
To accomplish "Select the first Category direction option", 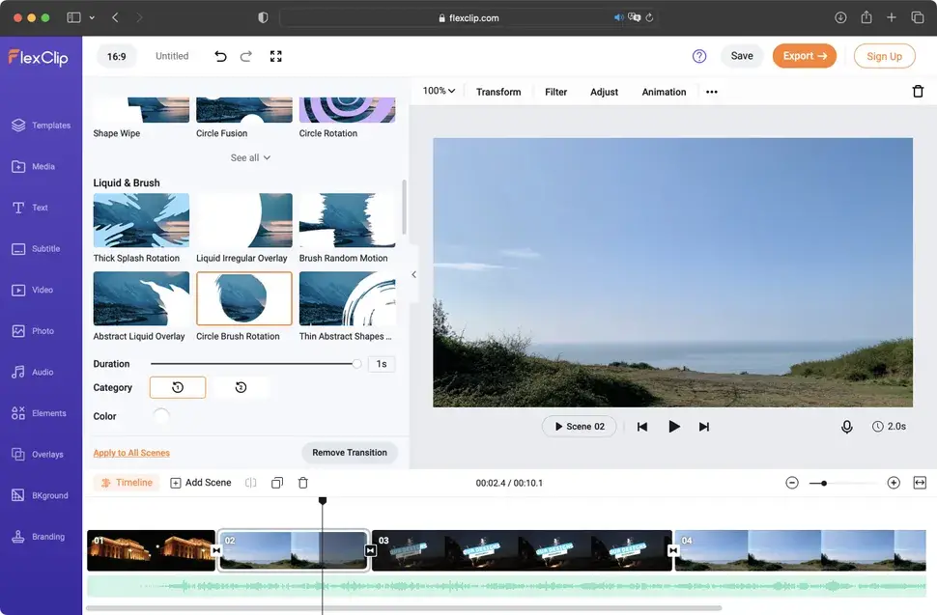I will [x=178, y=387].
